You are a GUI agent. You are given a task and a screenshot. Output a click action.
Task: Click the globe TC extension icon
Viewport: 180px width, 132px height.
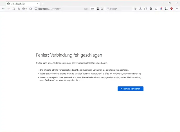[25, 9]
